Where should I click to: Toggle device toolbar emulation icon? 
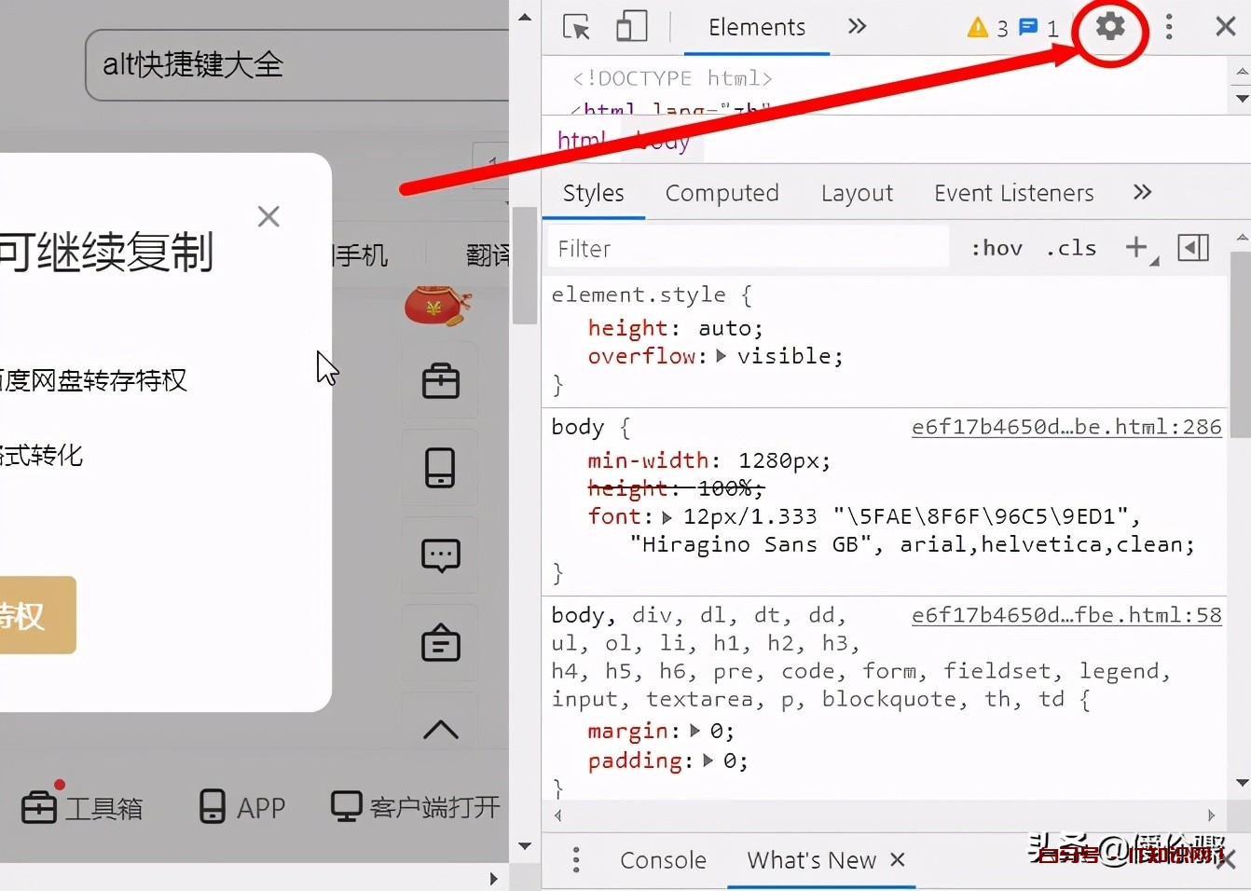pos(631,26)
